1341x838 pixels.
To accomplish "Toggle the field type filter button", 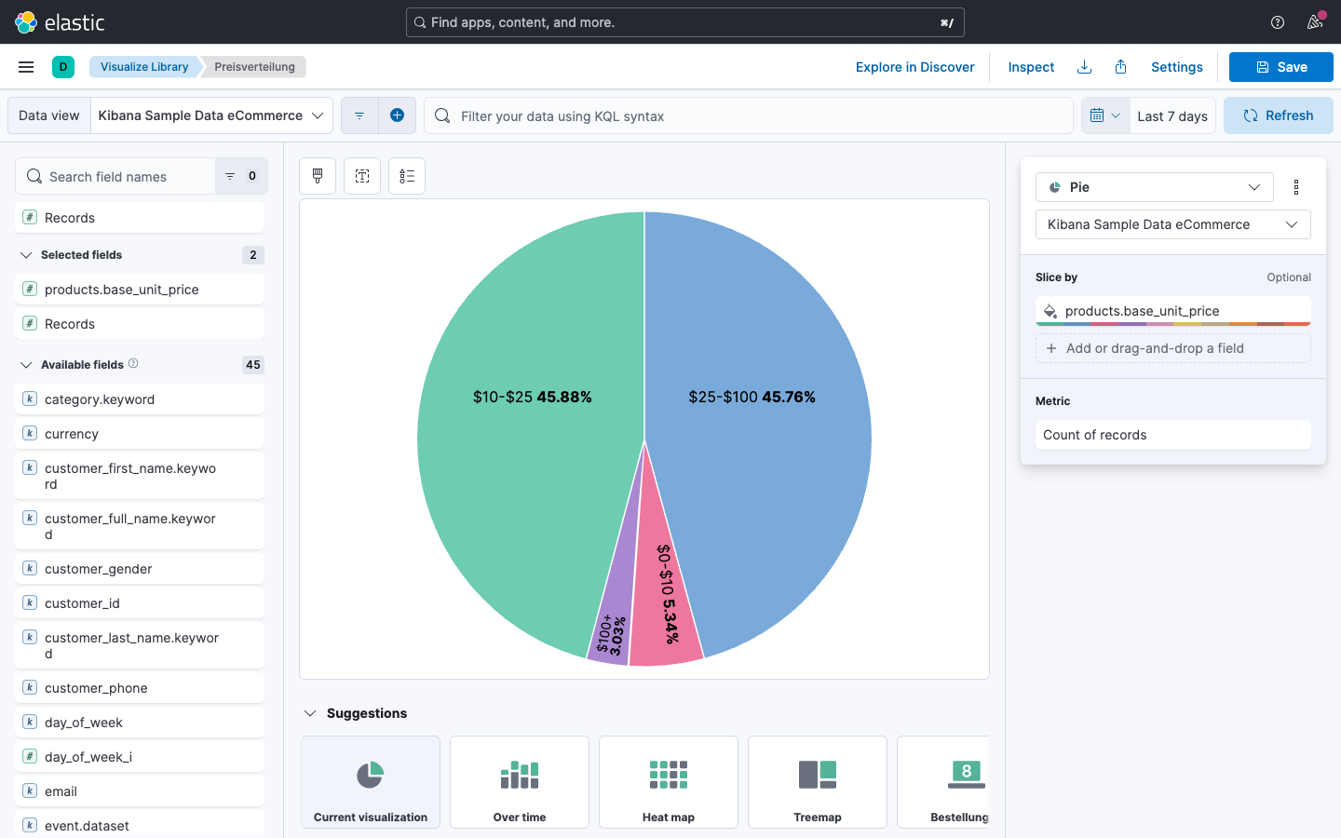I will 241,176.
